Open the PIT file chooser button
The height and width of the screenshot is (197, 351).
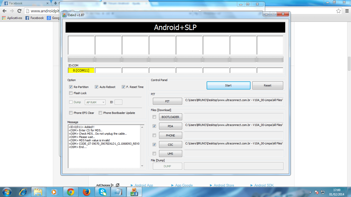167,101
